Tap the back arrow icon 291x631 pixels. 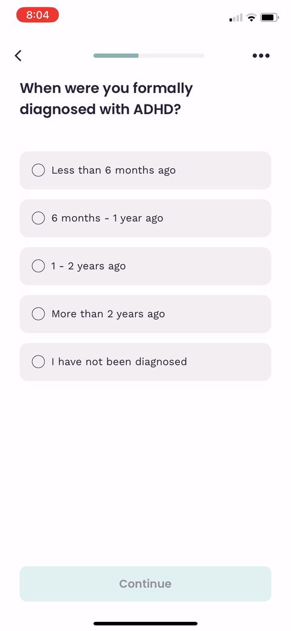click(x=18, y=55)
